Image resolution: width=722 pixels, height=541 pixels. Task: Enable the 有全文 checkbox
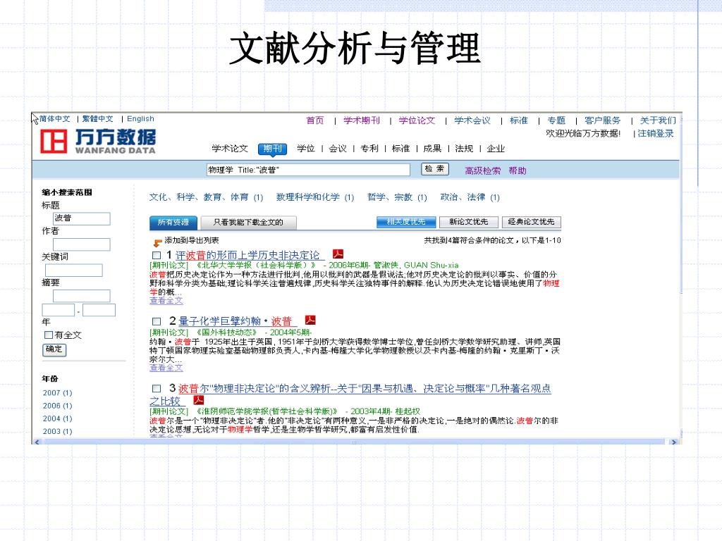[49, 335]
